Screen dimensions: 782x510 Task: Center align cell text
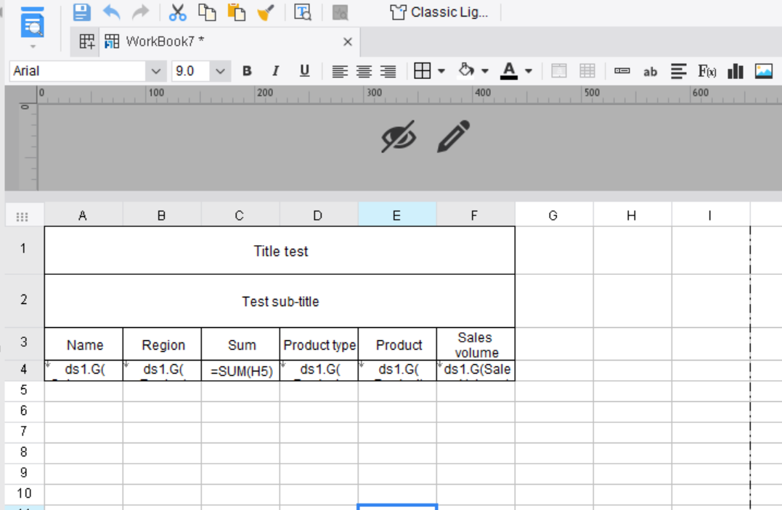point(364,71)
